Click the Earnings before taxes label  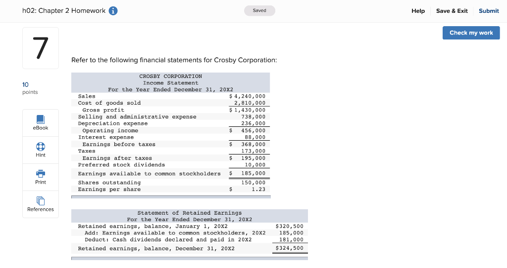pos(119,145)
